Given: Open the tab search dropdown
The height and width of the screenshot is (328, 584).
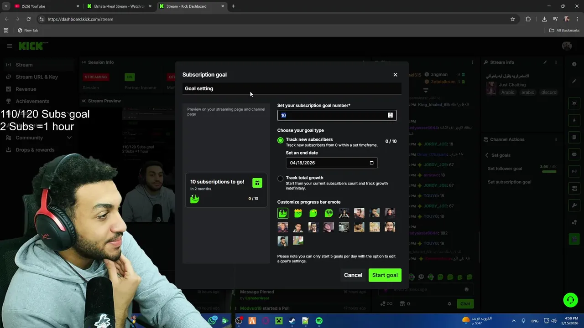Looking at the screenshot, I should (x=6, y=6).
